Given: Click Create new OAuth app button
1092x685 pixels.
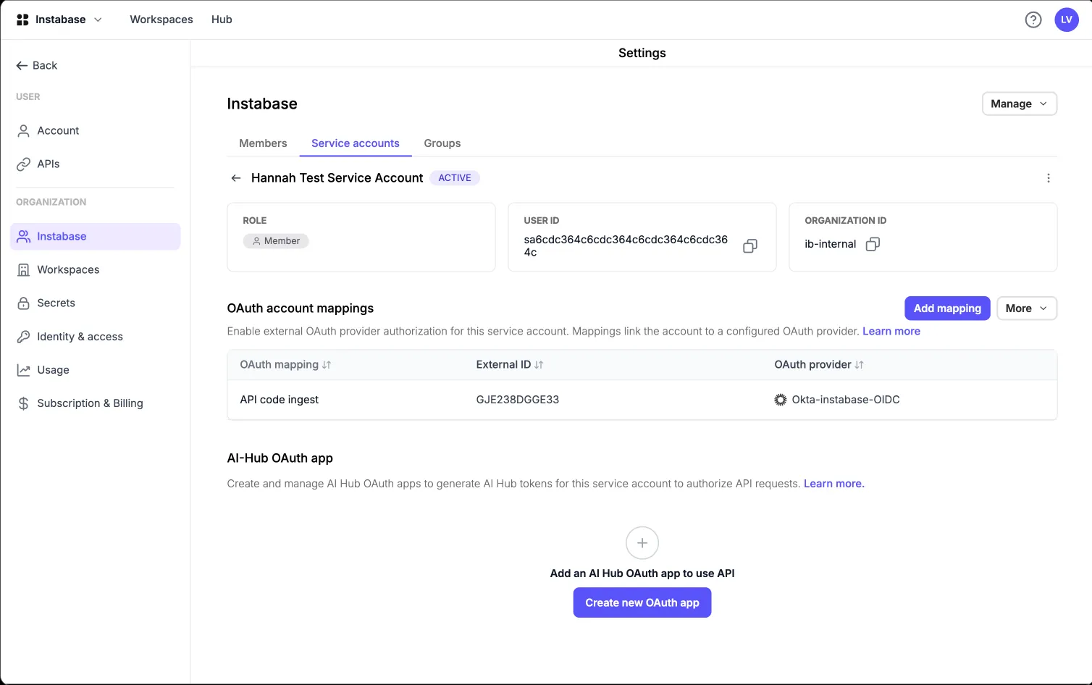Looking at the screenshot, I should coord(642,602).
